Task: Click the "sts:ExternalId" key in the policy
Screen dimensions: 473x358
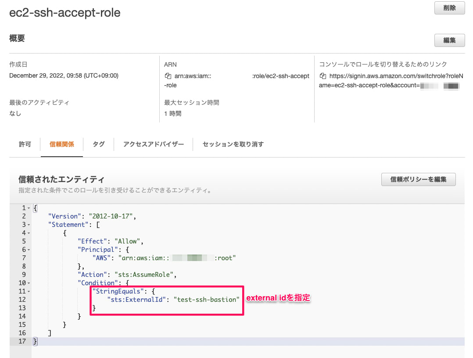Action: point(136,300)
